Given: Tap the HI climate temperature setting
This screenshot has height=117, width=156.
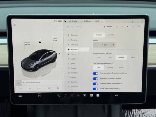Looking at the screenshot, I should [40, 96].
